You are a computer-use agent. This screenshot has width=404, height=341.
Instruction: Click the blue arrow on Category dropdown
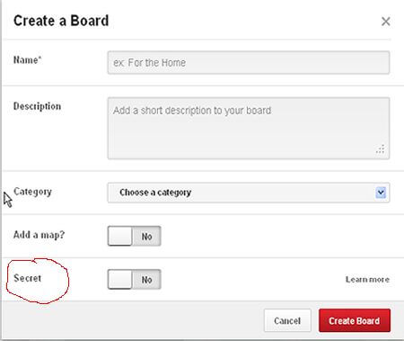381,193
